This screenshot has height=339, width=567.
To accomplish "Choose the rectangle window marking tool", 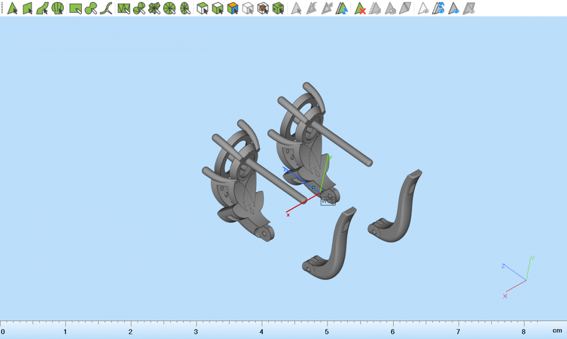I will coord(75,8).
